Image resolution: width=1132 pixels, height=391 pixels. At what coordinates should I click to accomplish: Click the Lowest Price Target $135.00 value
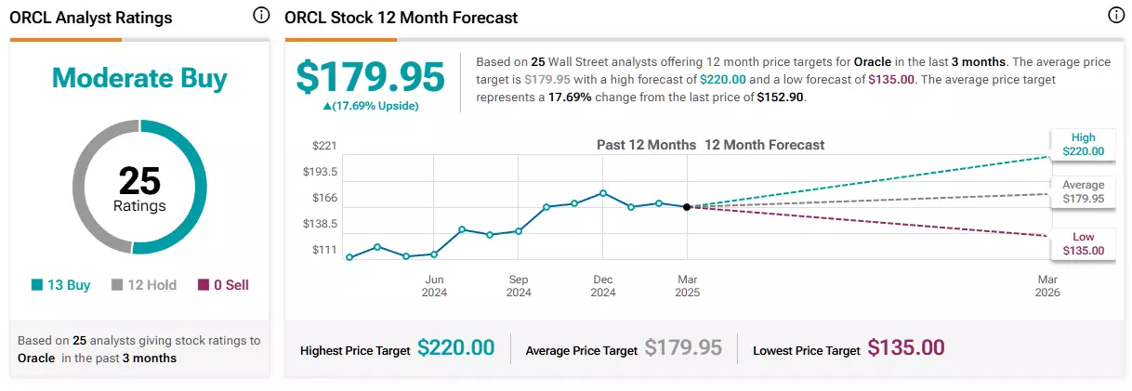[x=906, y=348]
